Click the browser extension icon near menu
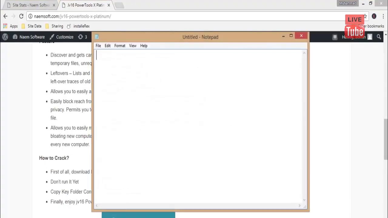The width and height of the screenshot is (388, 218). 374,16
